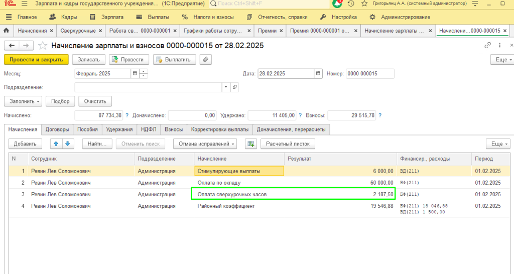This screenshot has width=514, height=274.
Task: Click the Номер input field
Action: click(x=370, y=74)
